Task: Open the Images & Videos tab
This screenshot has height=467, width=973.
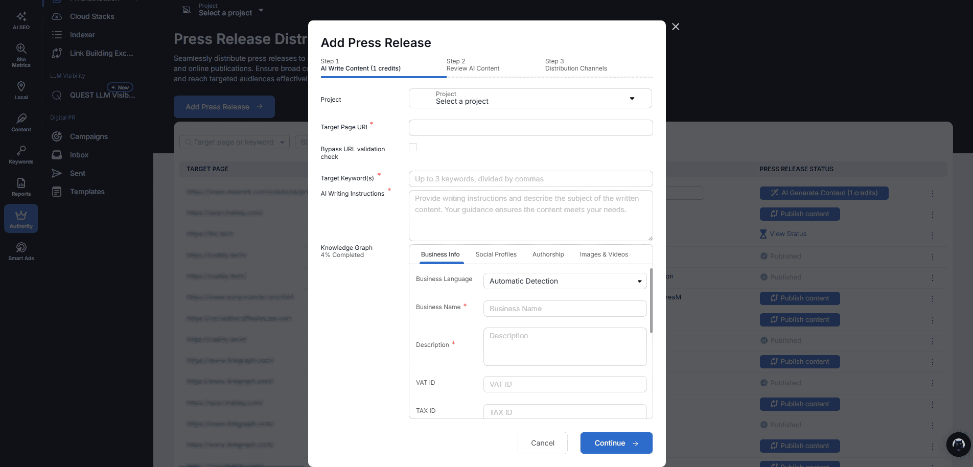Action: (604, 254)
